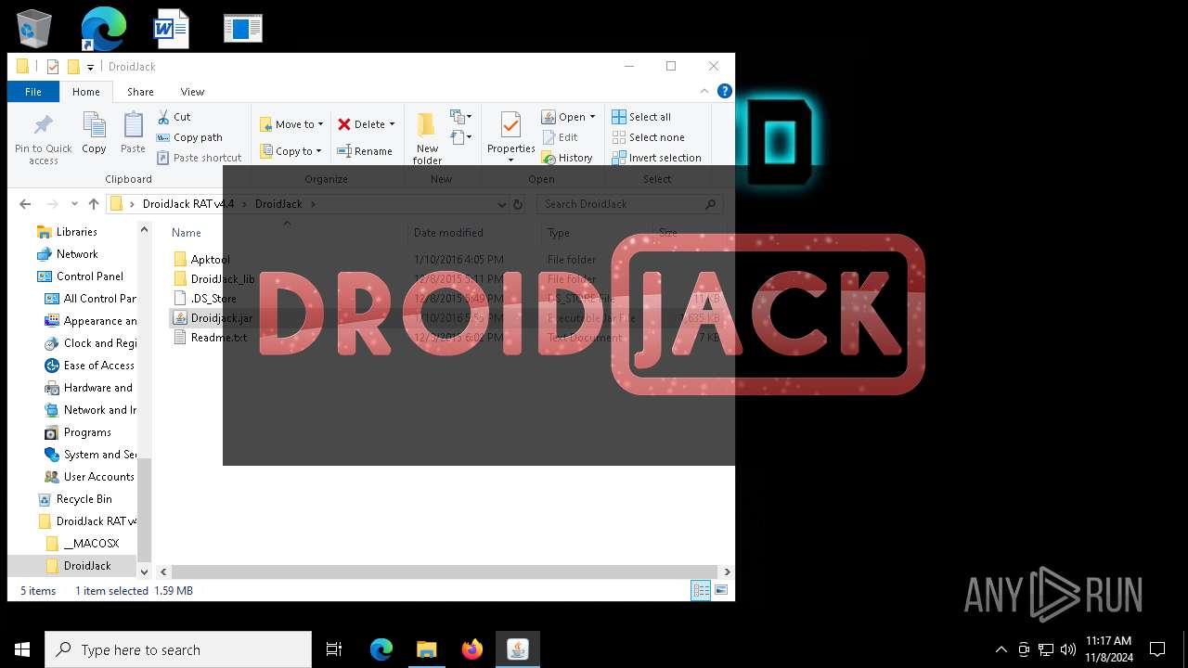
Task: Click the Paste ribbon icon
Action: 133,133
